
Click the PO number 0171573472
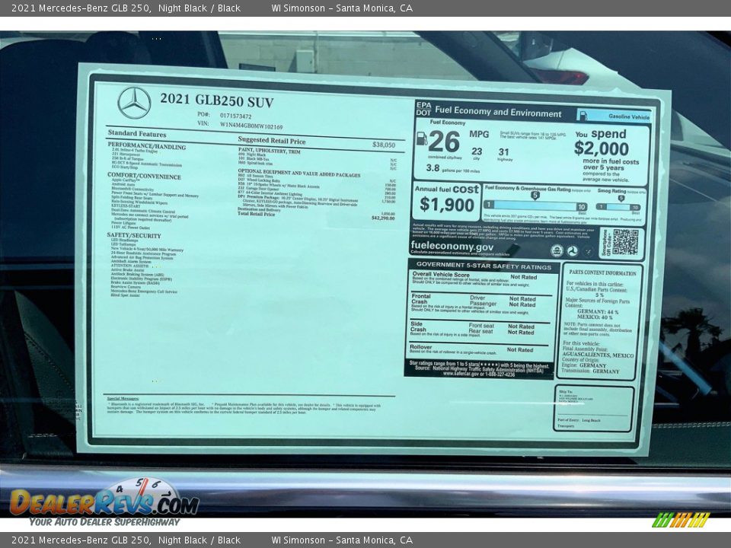[x=235, y=116]
